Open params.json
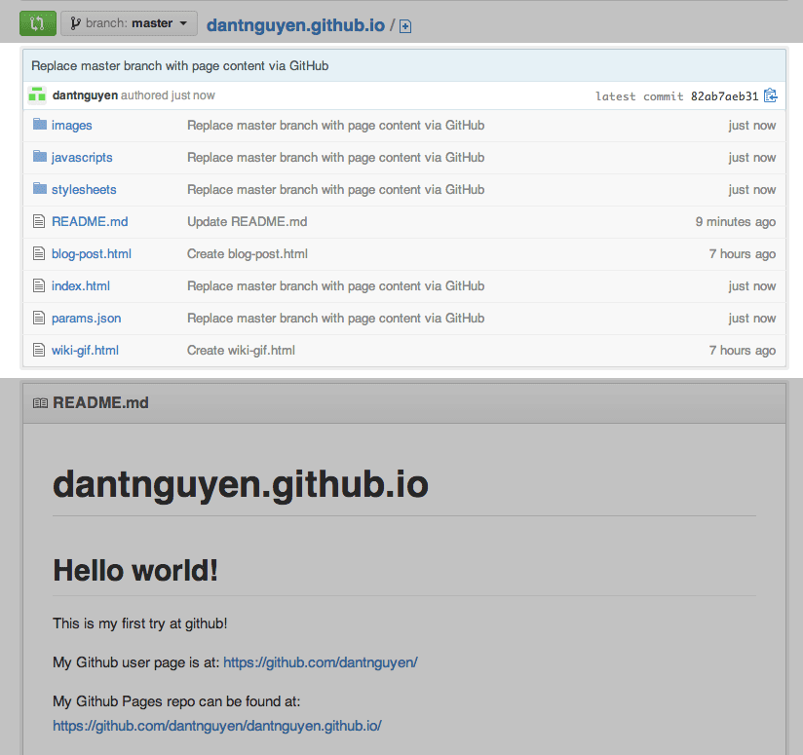 86,318
